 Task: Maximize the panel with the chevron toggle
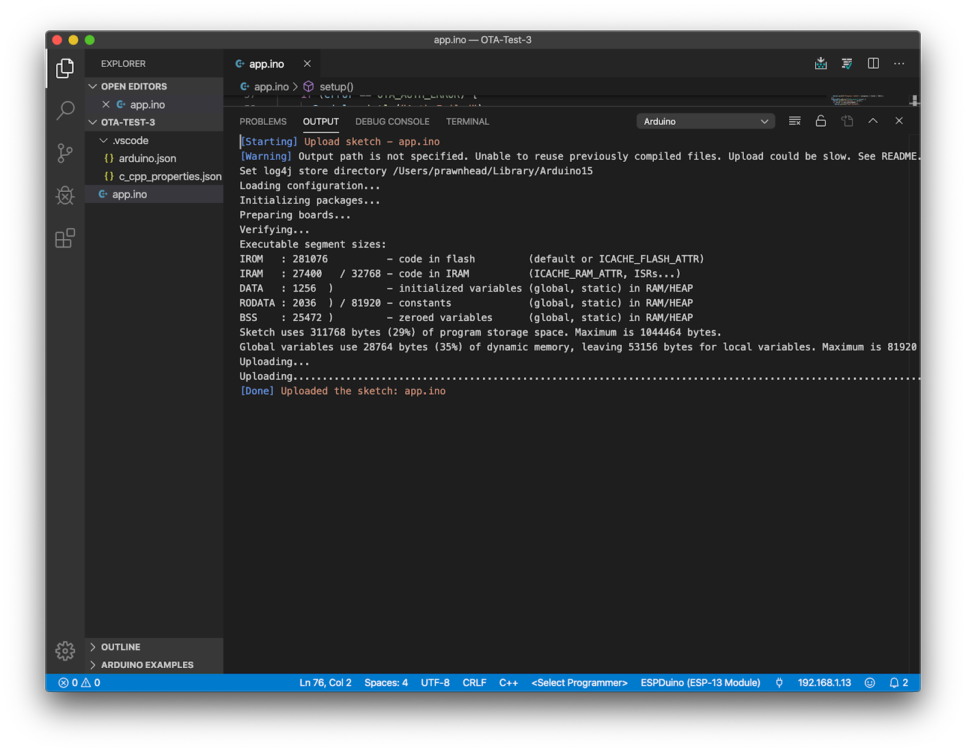pos(873,121)
